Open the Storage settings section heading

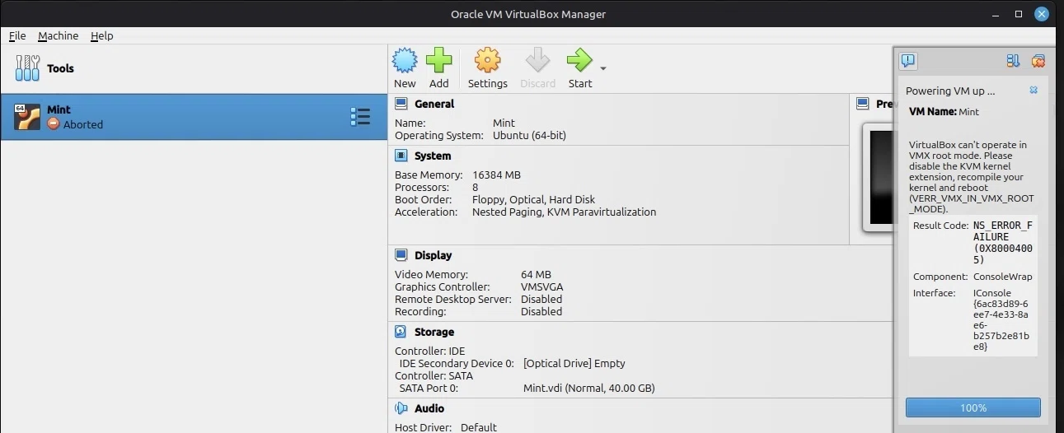[x=434, y=332]
